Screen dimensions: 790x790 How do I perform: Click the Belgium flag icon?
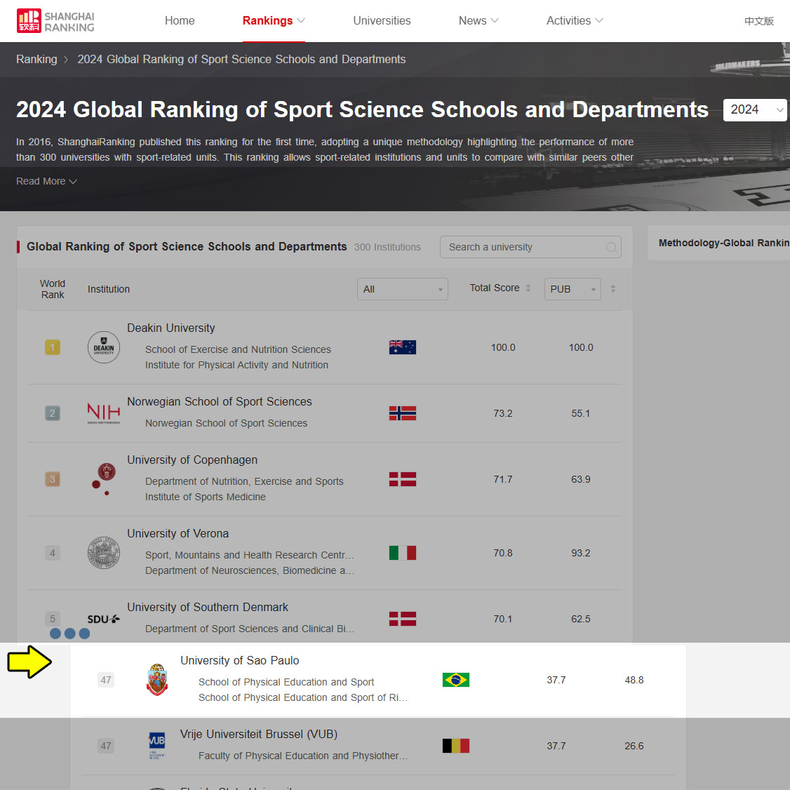(x=456, y=746)
